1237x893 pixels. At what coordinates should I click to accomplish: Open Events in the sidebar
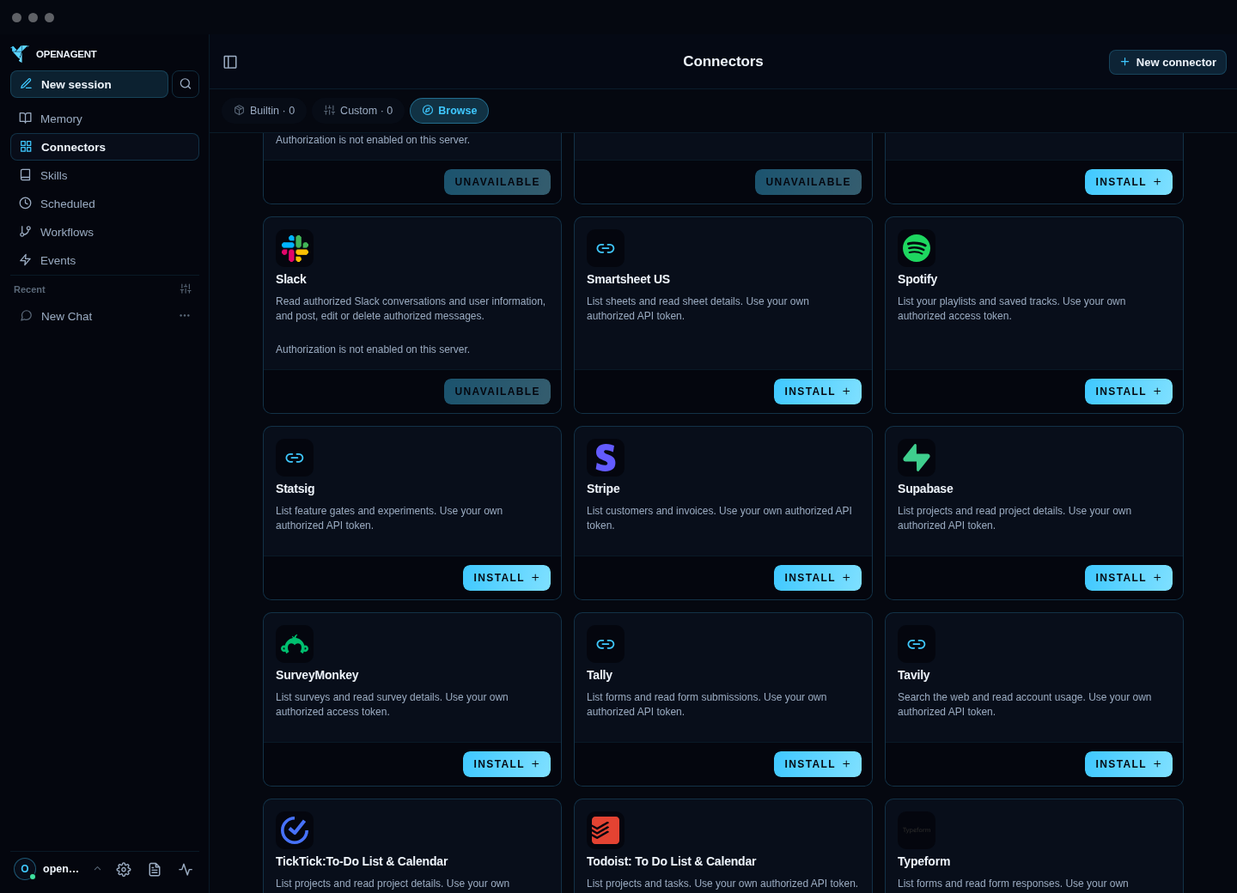pos(105,260)
